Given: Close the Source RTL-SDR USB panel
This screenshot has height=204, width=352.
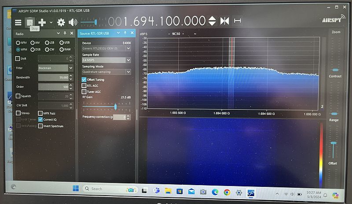Looking at the screenshot, I should pyautogui.click(x=132, y=33).
